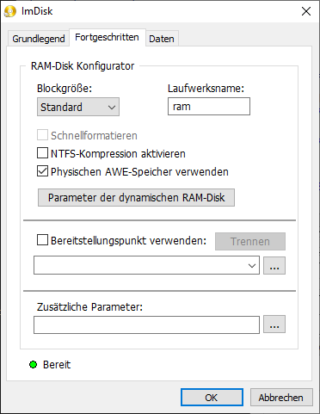Open additional parameters ellipsis button
Screen dimensions: 320x414
(274, 324)
